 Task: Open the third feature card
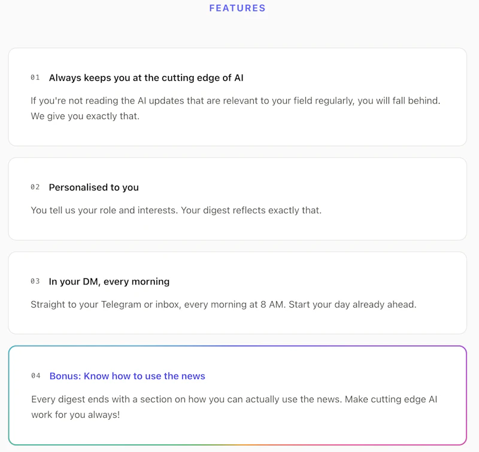[237, 293]
